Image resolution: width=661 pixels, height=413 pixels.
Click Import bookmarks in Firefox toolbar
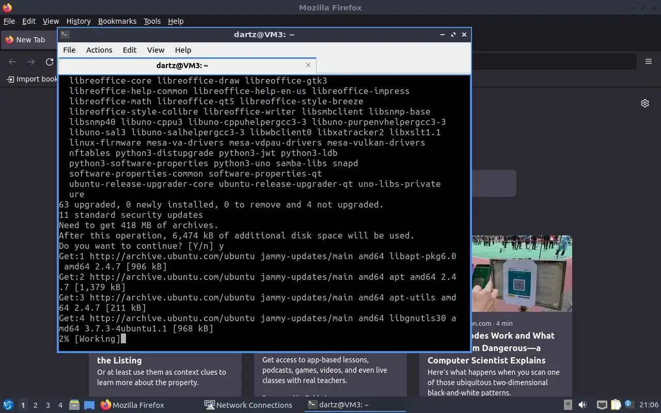(x=32, y=79)
